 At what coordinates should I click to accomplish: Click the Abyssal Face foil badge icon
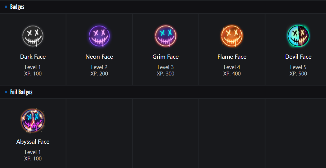[x=33, y=121]
